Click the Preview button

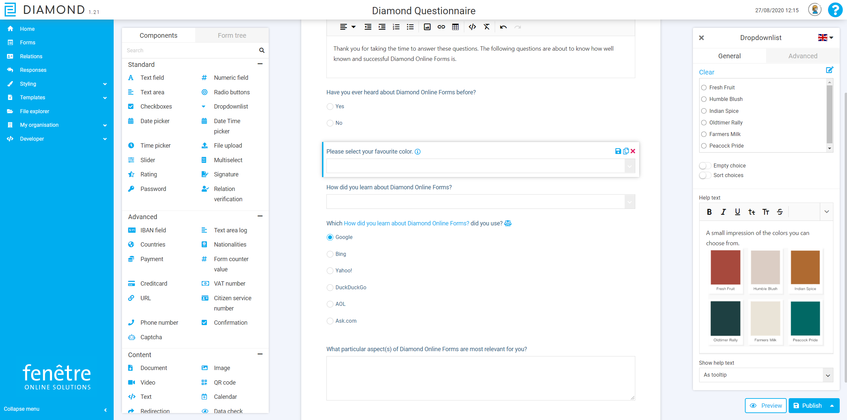click(x=765, y=405)
